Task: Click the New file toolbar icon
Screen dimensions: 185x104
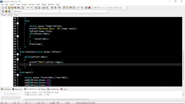Action: point(3,8)
